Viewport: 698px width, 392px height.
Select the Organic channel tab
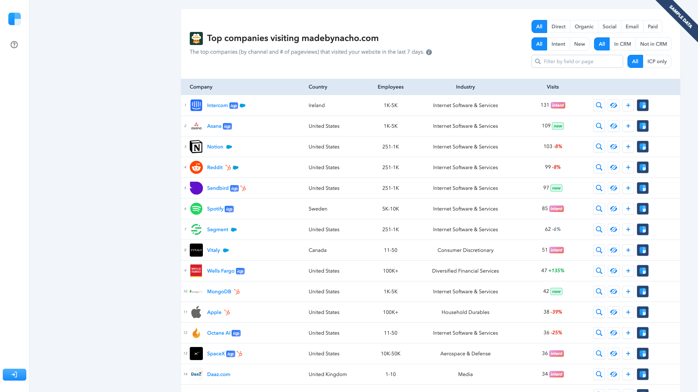(x=584, y=26)
